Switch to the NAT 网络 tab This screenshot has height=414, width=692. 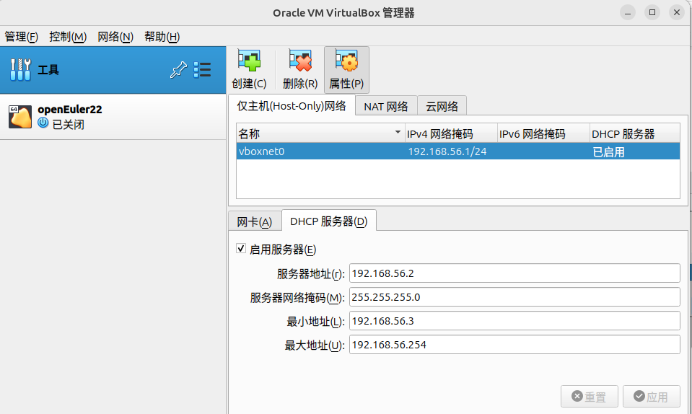point(386,106)
